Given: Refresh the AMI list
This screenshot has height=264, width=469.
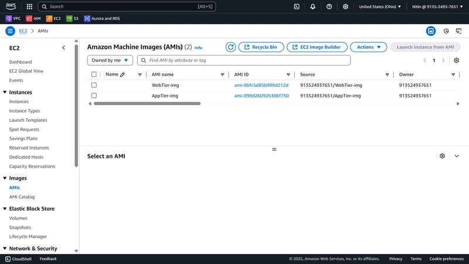Looking at the screenshot, I should pos(230,47).
